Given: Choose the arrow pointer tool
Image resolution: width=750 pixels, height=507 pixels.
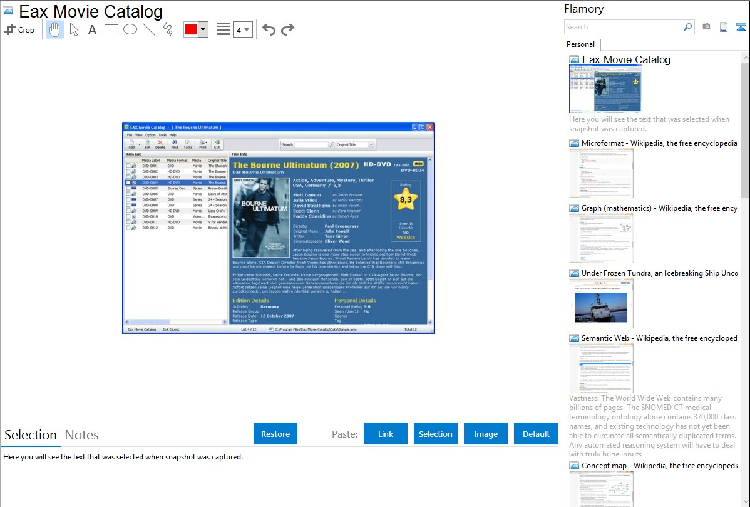Looking at the screenshot, I should click(74, 29).
